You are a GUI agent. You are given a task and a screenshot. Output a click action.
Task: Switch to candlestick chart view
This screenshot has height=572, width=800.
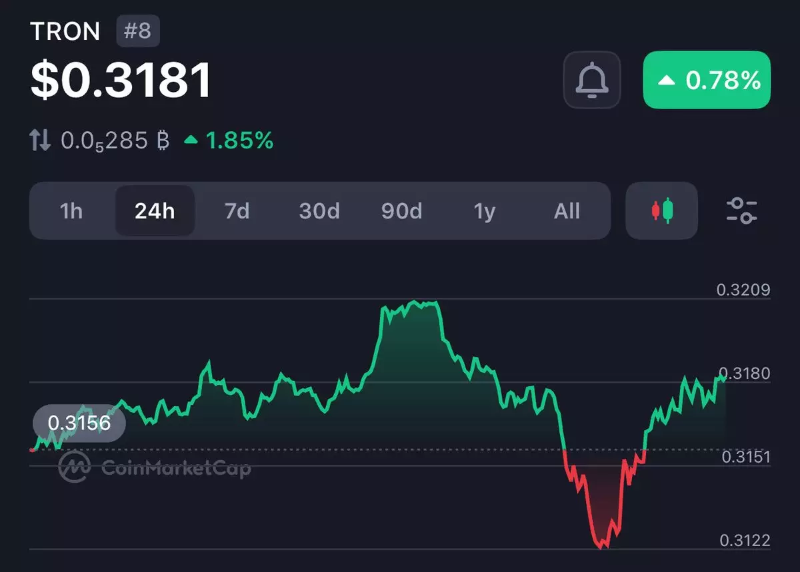point(661,211)
